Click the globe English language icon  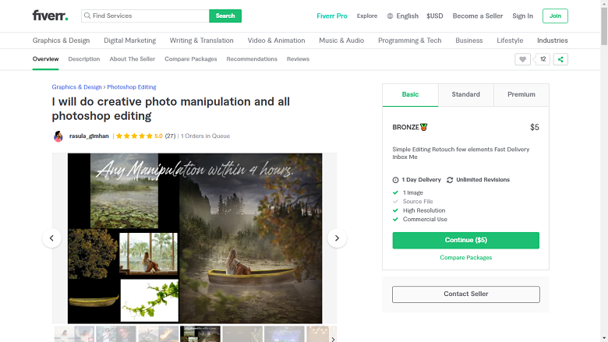(x=390, y=16)
